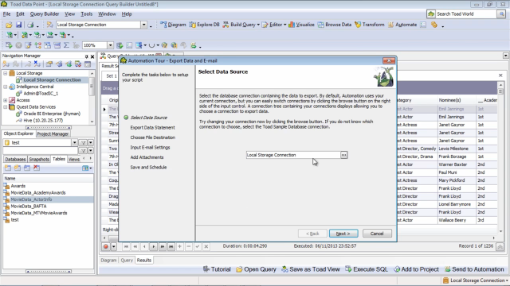510x286 pixels.
Task: Click the Transform toolbar button
Action: coord(370,25)
